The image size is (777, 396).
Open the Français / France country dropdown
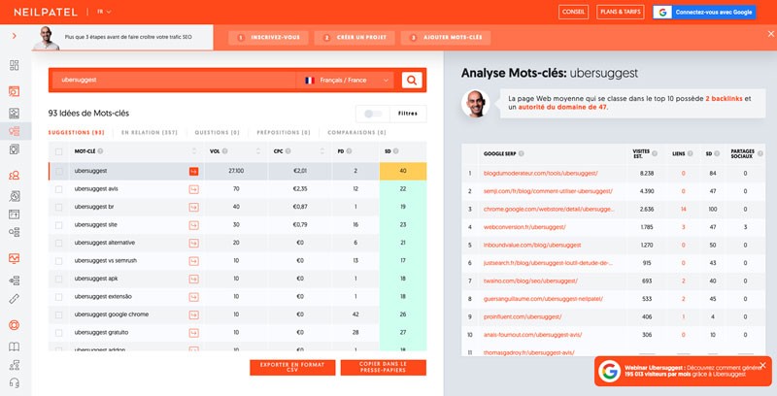pyautogui.click(x=345, y=81)
